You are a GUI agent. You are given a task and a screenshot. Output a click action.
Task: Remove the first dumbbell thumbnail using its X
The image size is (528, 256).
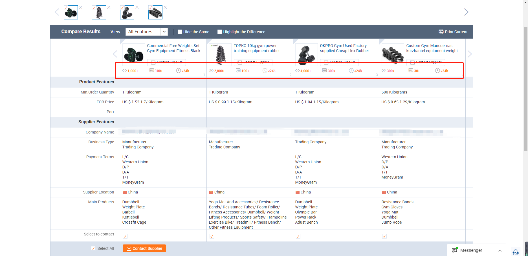81,7
